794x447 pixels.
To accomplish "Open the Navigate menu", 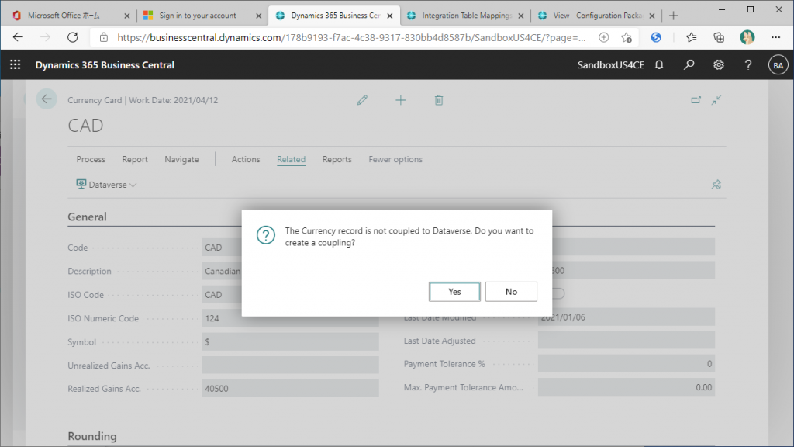I will (x=181, y=159).
